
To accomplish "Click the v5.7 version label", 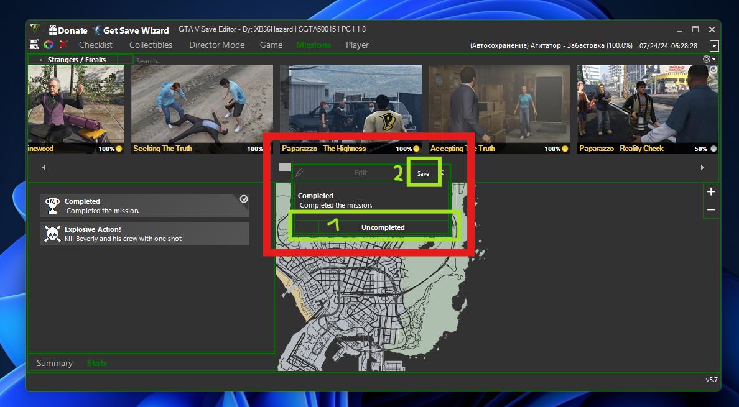I will click(x=712, y=380).
